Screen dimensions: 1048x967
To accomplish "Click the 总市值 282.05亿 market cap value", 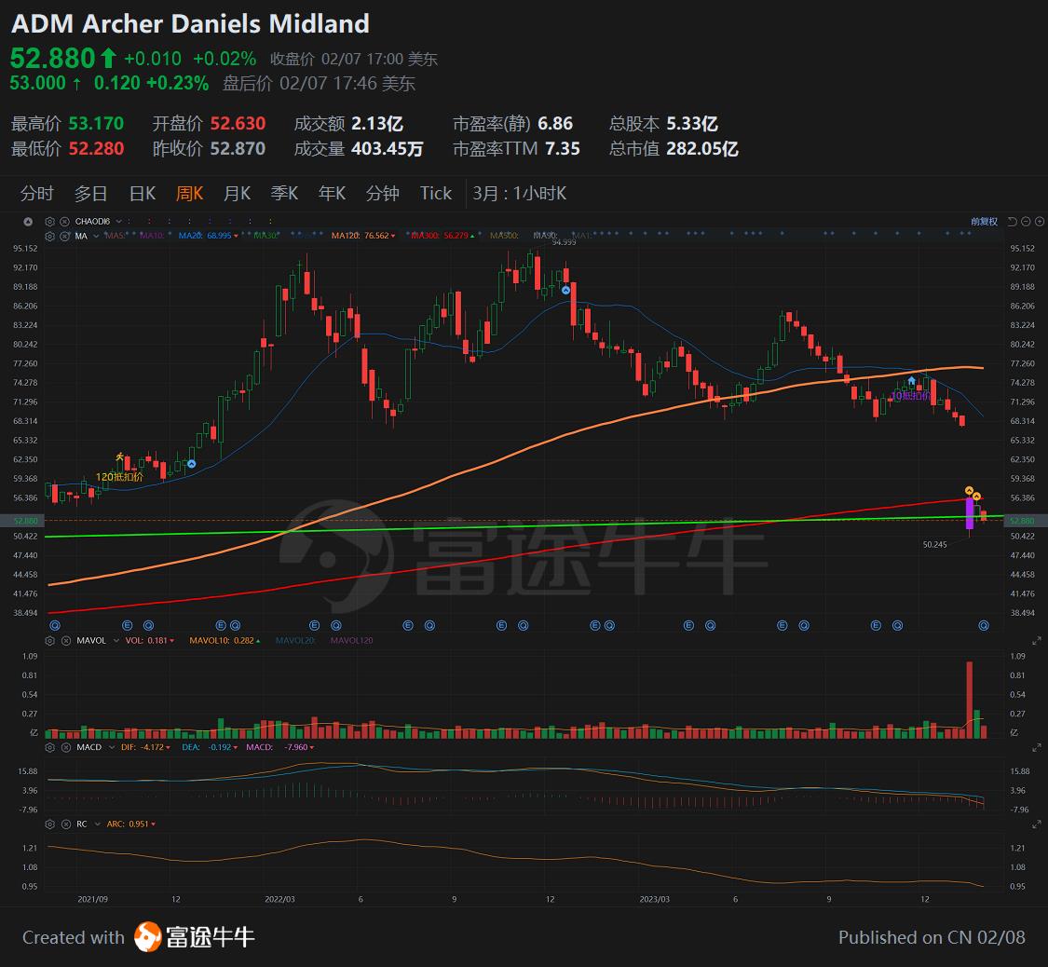I will [701, 148].
